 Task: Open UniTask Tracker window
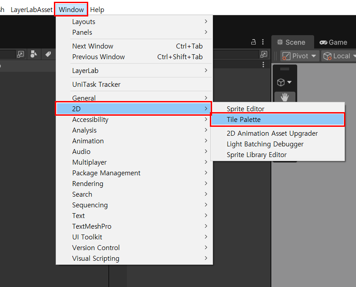134,85
